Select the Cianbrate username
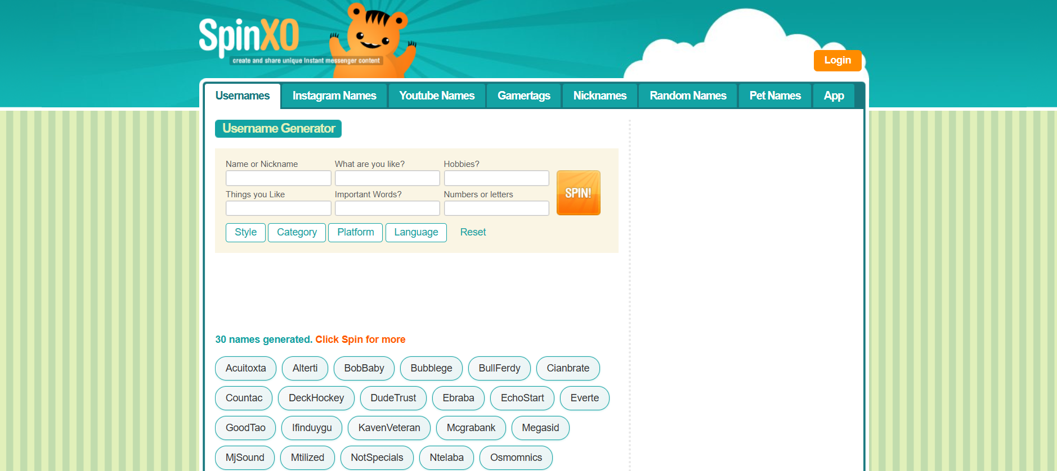 (568, 368)
